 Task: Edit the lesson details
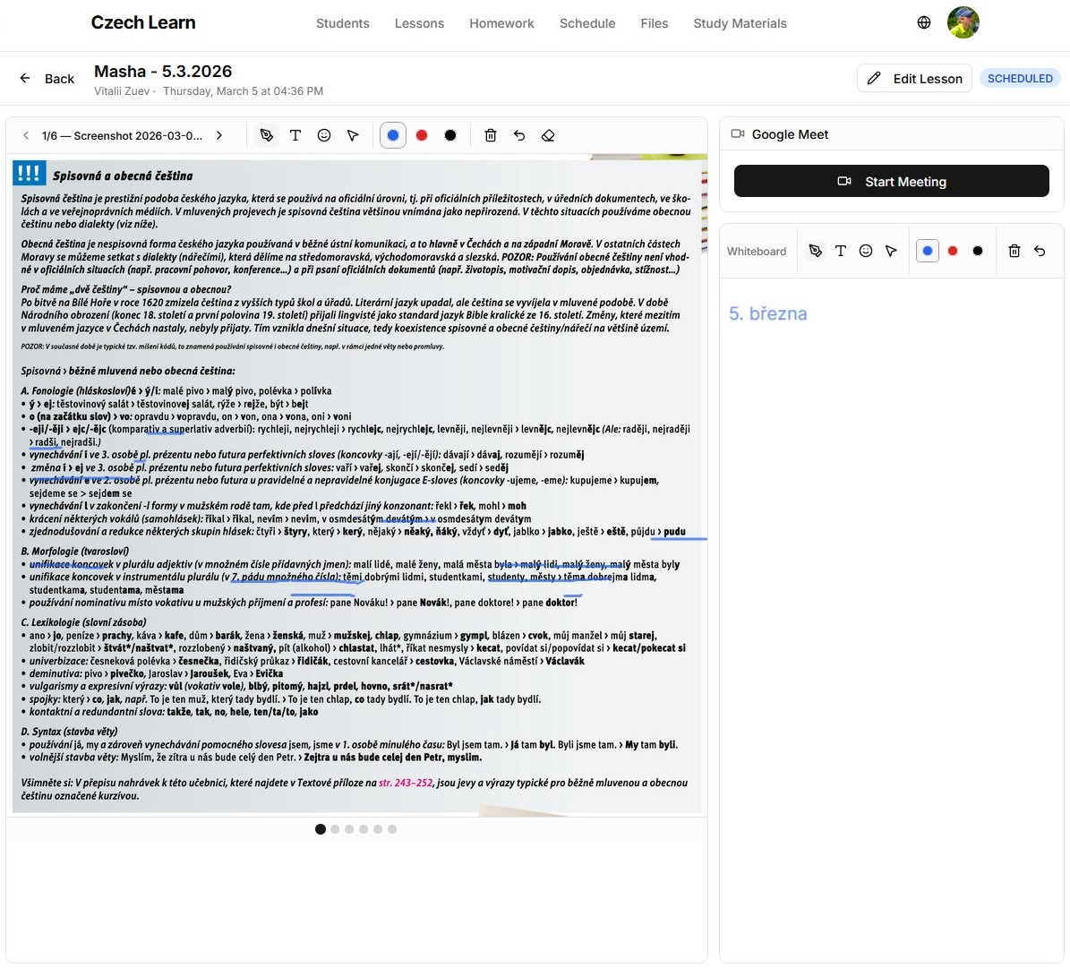click(x=914, y=78)
